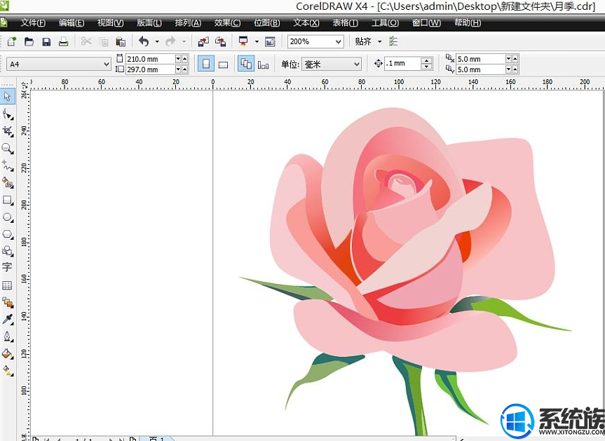Select the Interactive Fill tool
Screen dimensions: 605x441
tap(8, 370)
